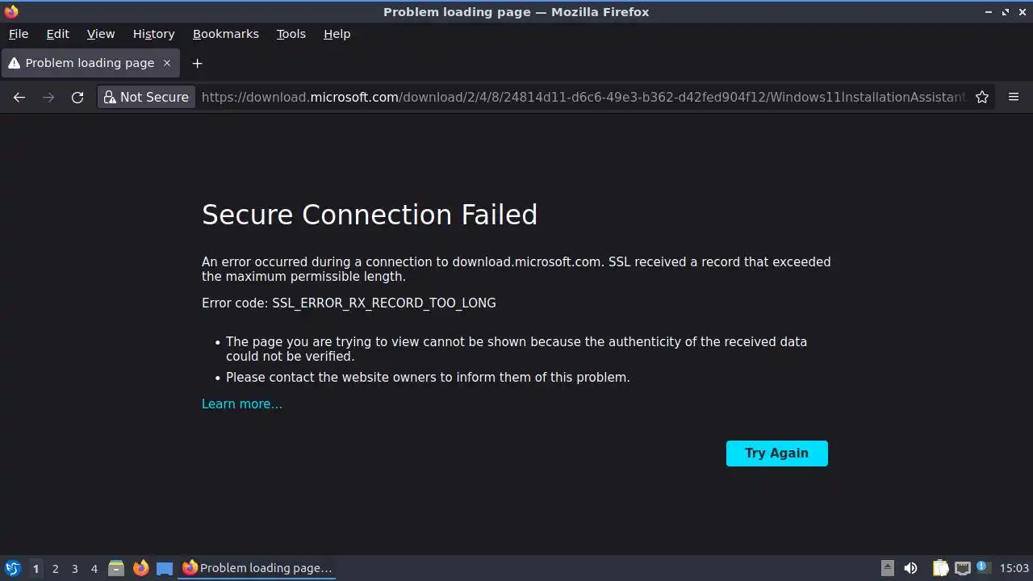Open the LXQt start menu
Screen dimensions: 1033x581
(13, 568)
